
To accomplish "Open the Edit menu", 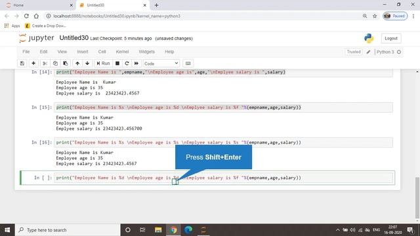I will pyautogui.click(x=43, y=52).
